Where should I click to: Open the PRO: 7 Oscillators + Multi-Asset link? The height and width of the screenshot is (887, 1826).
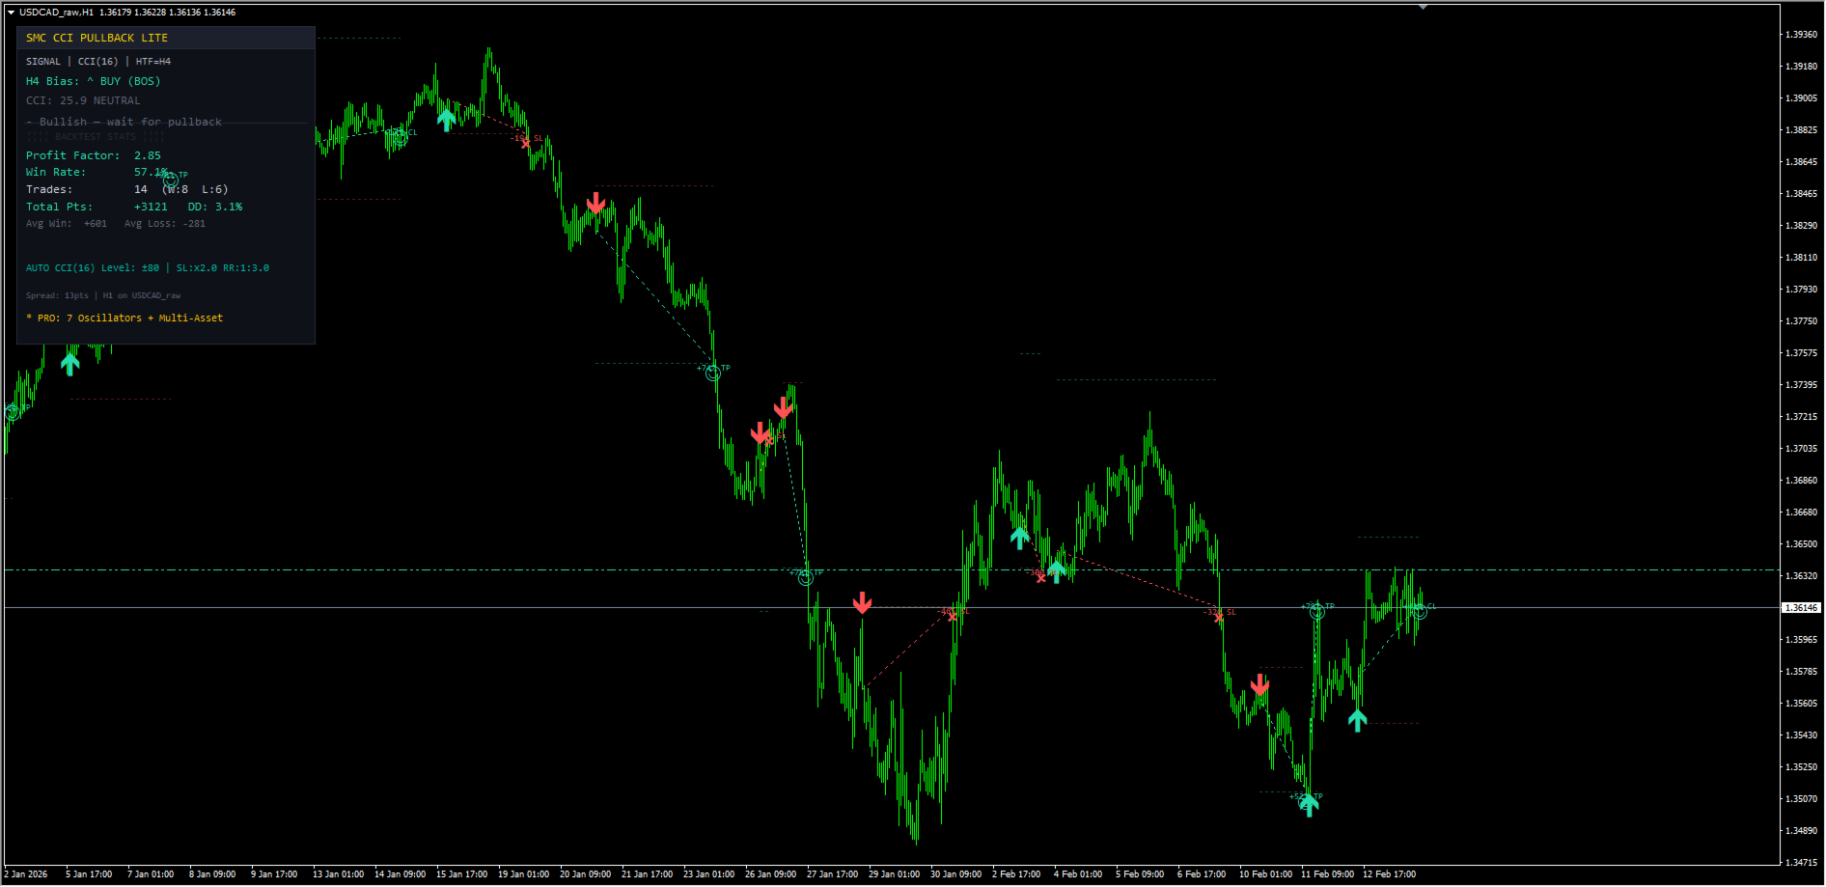[x=124, y=318]
